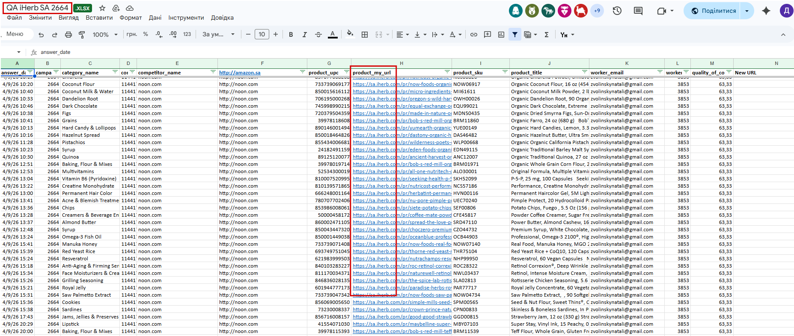
Task: Open the competitor_name column filter
Action: pyautogui.click(x=213, y=72)
